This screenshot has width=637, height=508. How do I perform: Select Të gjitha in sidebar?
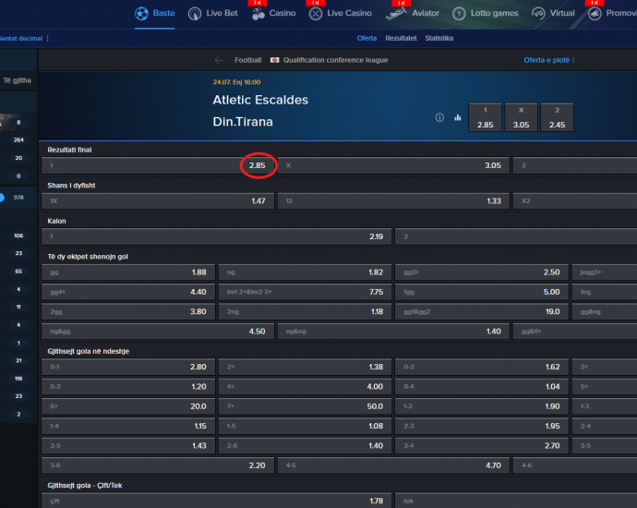pos(17,80)
